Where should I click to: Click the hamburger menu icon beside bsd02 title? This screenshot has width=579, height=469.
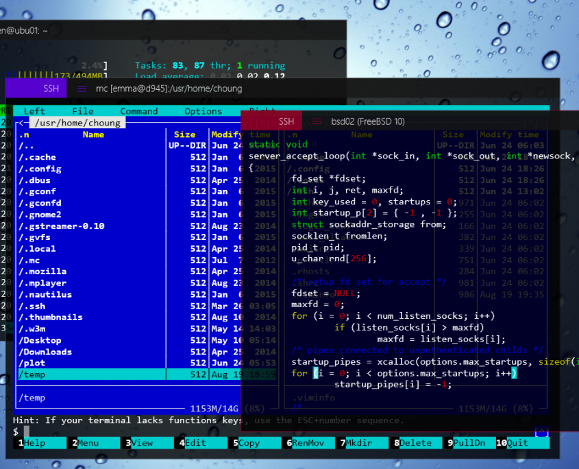[x=317, y=121]
